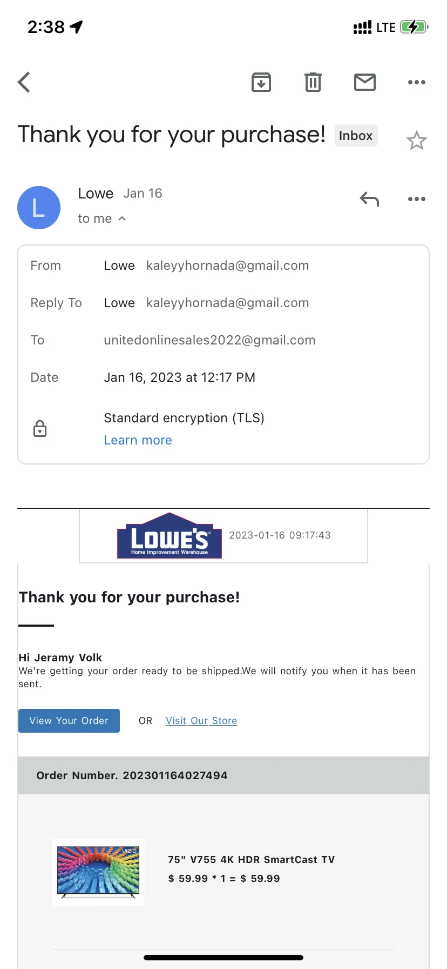Screen dimensions: 447x969
Task: Tap the Inbox label tag
Action: (356, 136)
